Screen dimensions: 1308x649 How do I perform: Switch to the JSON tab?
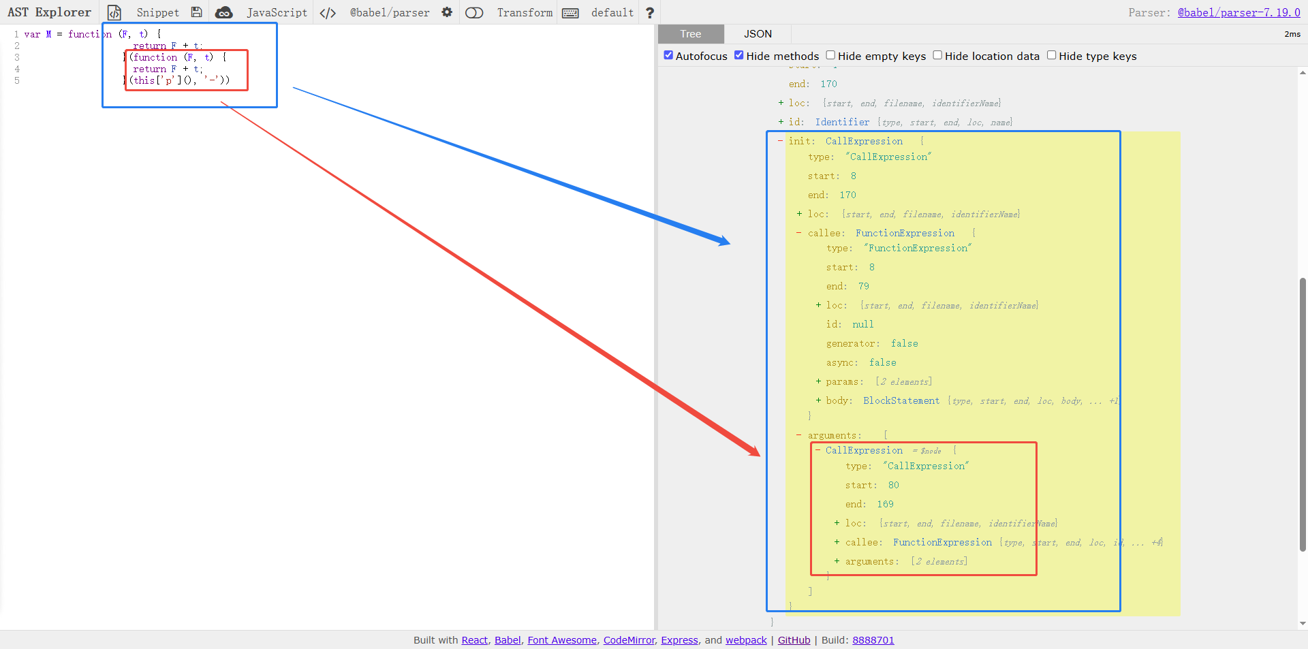coord(758,34)
